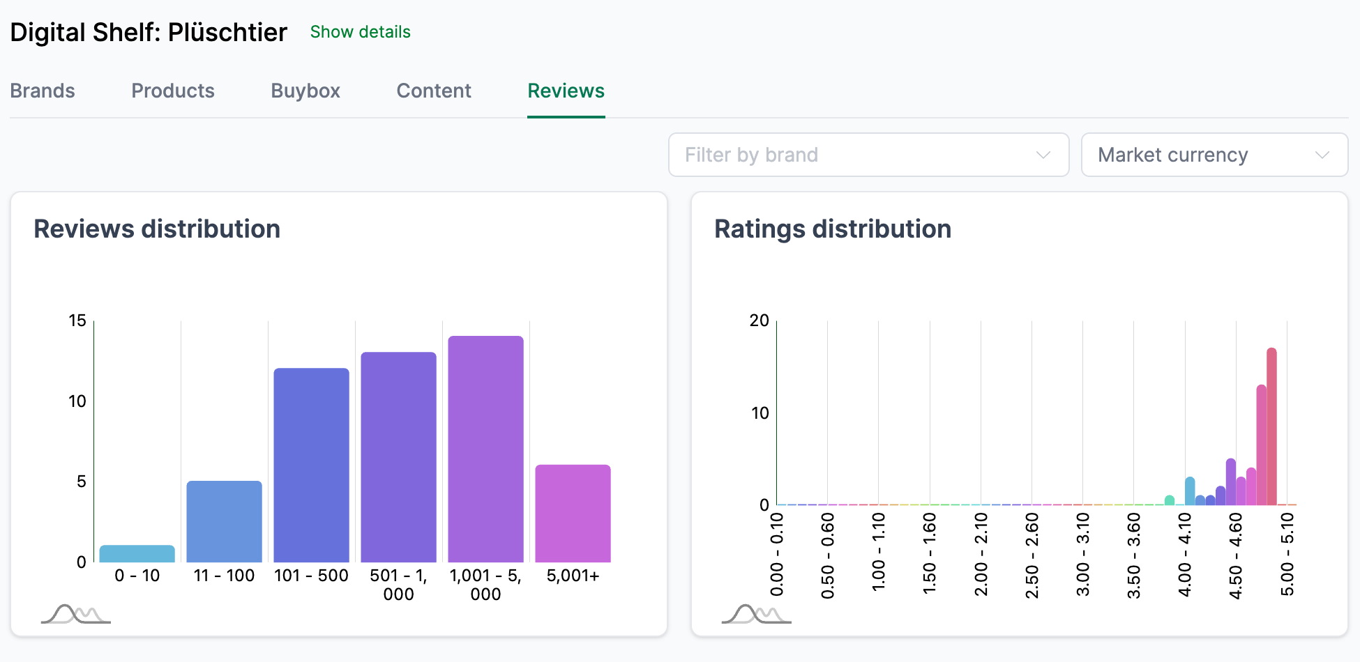The image size is (1360, 662).
Task: Select the Content tab
Action: [434, 91]
